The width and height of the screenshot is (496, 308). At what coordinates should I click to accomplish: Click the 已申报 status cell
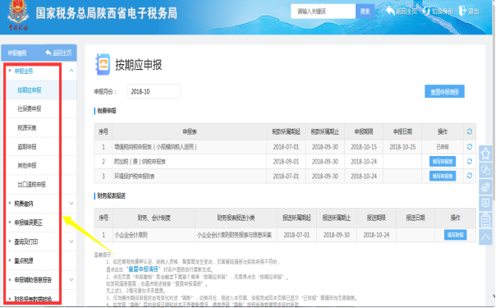pos(443,147)
